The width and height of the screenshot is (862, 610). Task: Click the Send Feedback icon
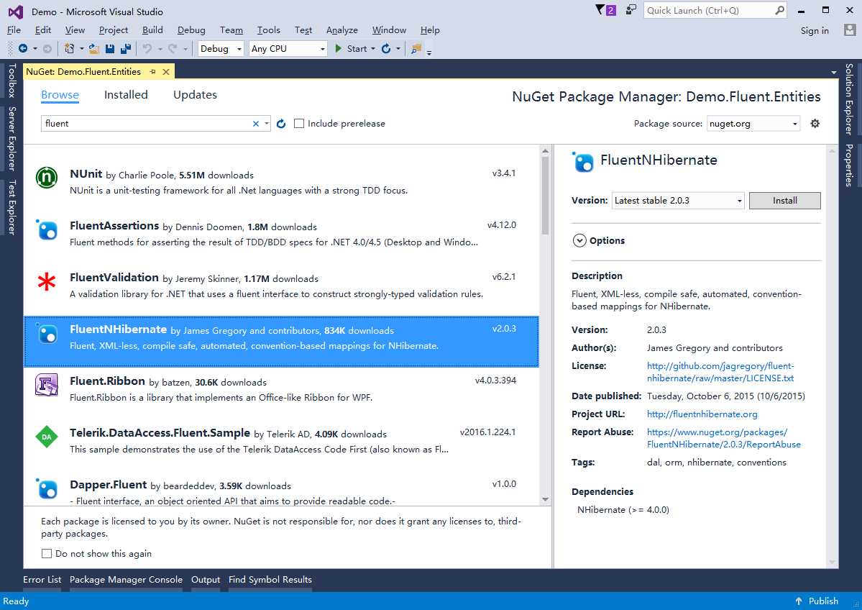[x=631, y=10]
